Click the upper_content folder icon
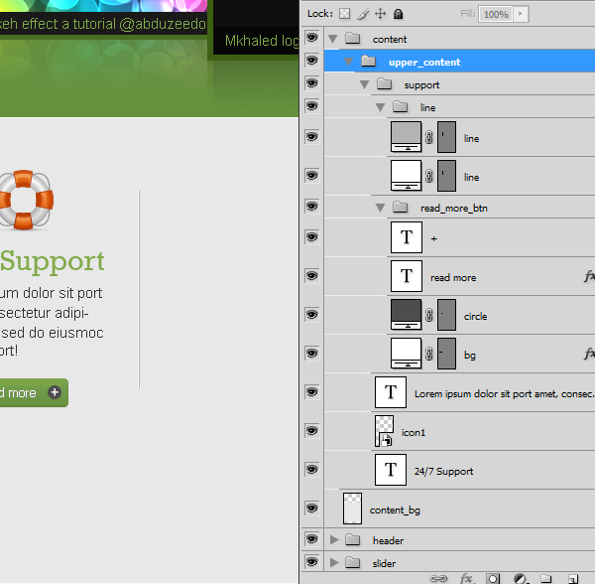 coord(369,62)
